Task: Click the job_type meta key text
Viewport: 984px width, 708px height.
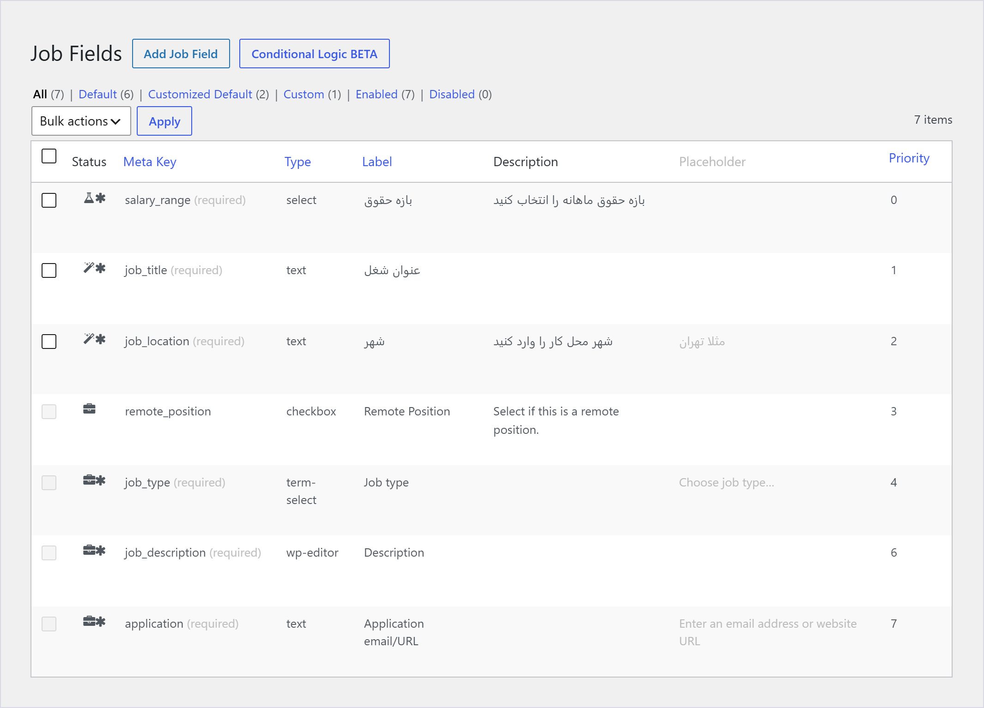Action: pyautogui.click(x=147, y=482)
